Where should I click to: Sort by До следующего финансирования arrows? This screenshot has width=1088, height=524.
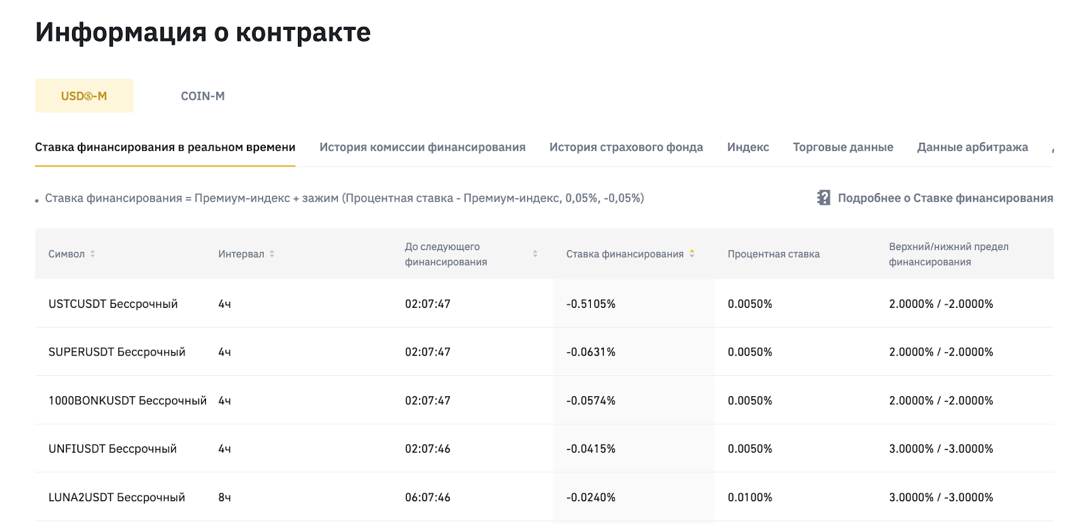[x=535, y=254]
